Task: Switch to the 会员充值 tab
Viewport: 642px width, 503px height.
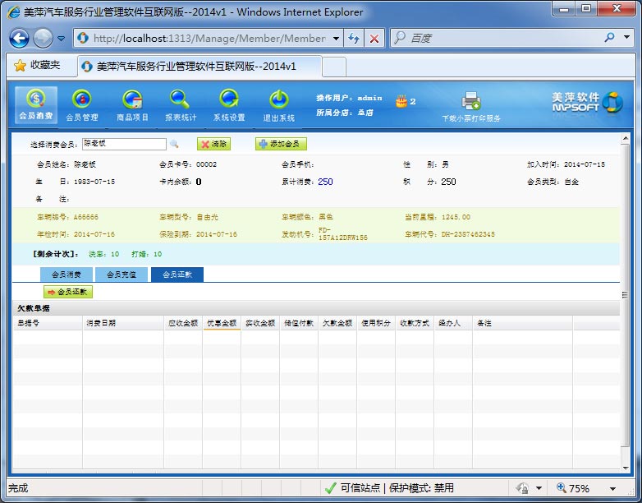Action: coord(122,275)
